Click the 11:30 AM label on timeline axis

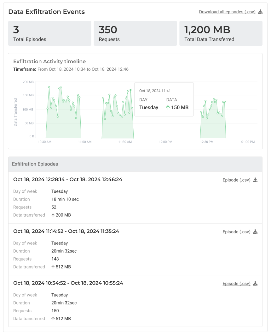(x=125, y=142)
